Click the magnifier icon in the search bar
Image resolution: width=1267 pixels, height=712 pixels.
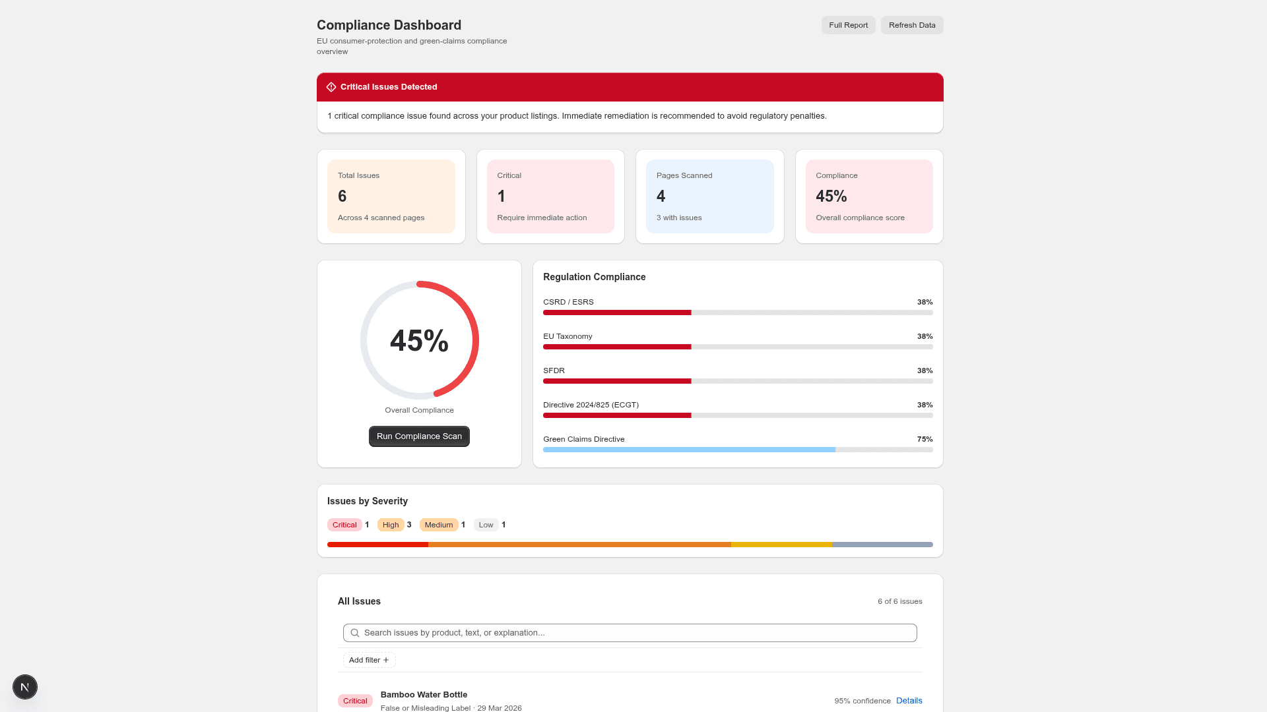[x=354, y=632]
